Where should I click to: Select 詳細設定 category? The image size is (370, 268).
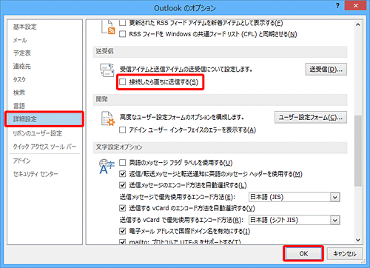point(44,119)
